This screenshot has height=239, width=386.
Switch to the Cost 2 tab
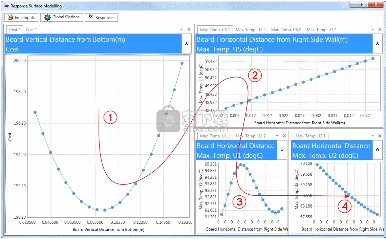pyautogui.click(x=15, y=29)
